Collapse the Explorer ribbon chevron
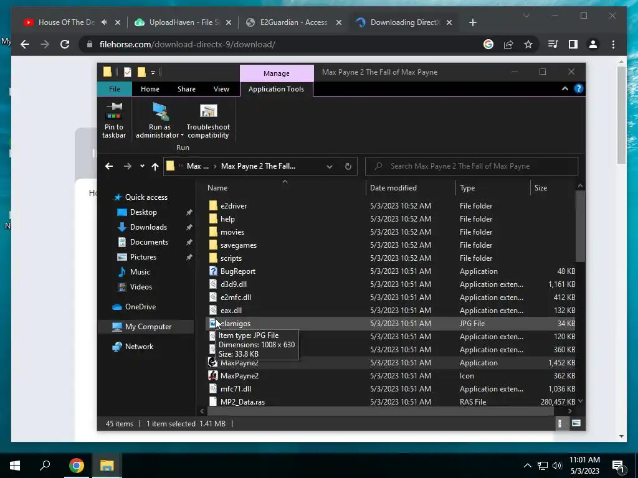638x478 pixels. [x=564, y=88]
